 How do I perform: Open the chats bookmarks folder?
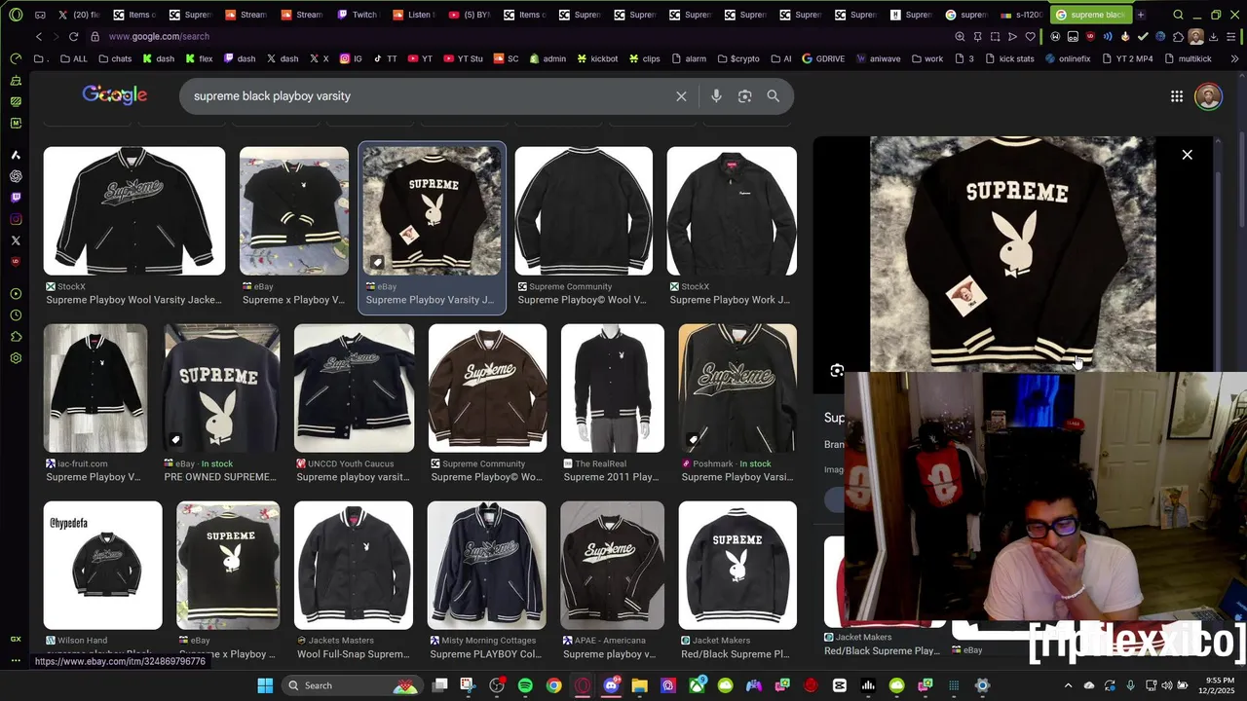click(x=114, y=58)
